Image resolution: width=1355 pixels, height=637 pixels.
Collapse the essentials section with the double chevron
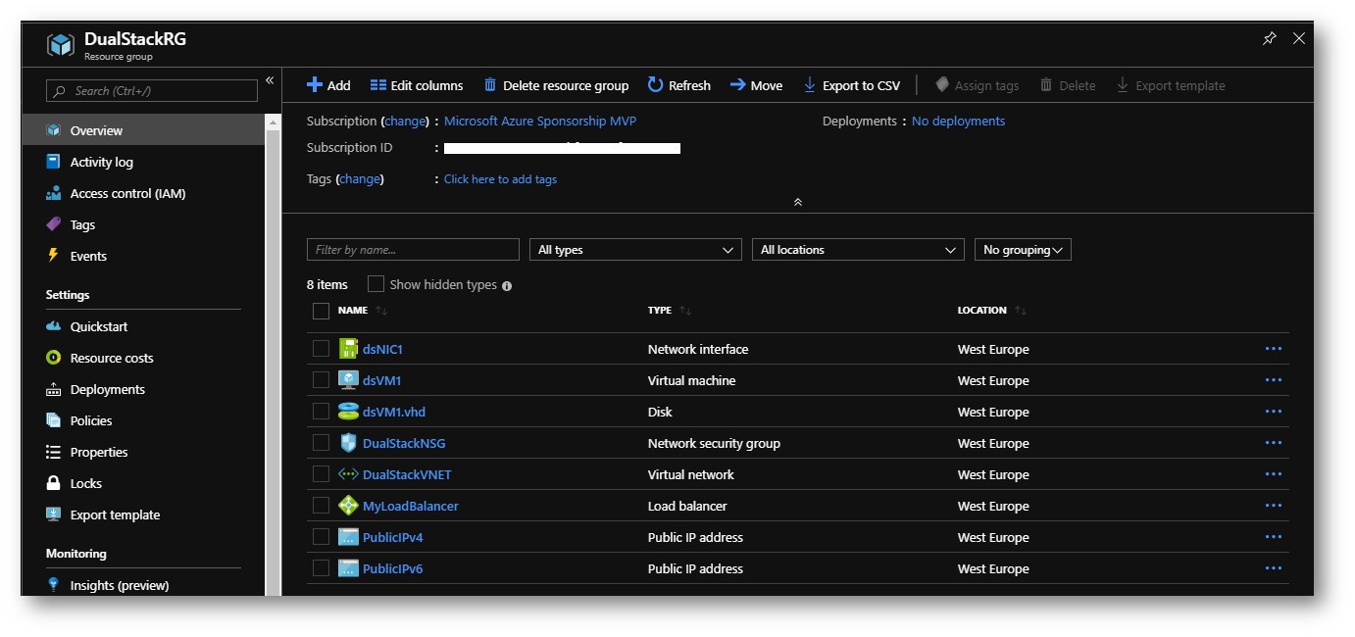[797, 202]
